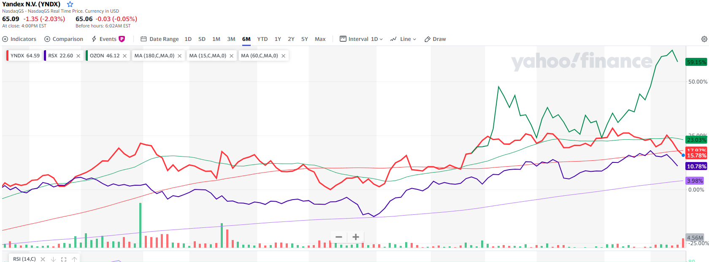
Task: Select the 5D time range
Action: pyautogui.click(x=202, y=39)
